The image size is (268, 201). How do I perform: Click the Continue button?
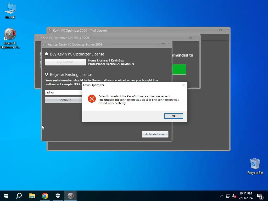(x=64, y=100)
